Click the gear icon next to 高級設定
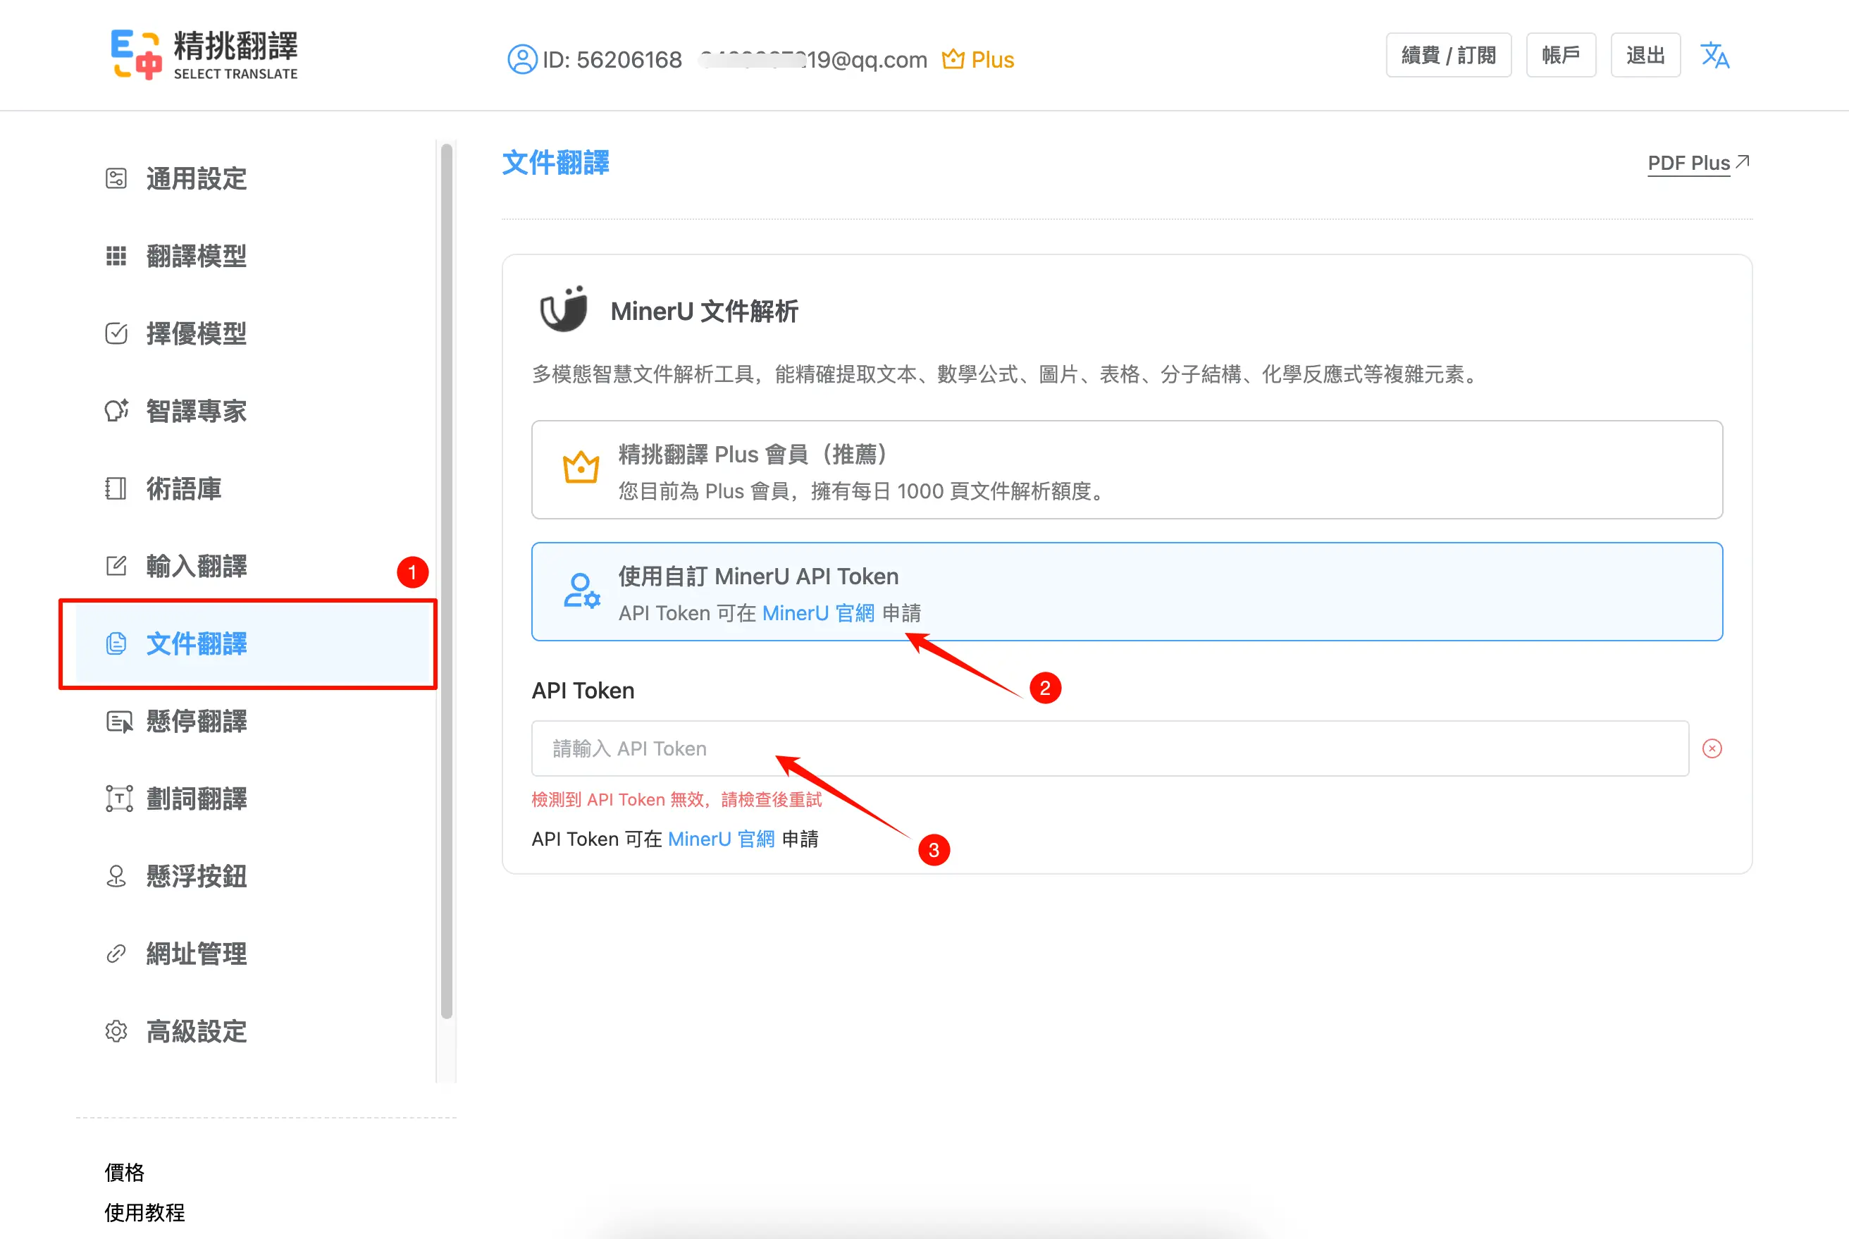 coord(116,1031)
